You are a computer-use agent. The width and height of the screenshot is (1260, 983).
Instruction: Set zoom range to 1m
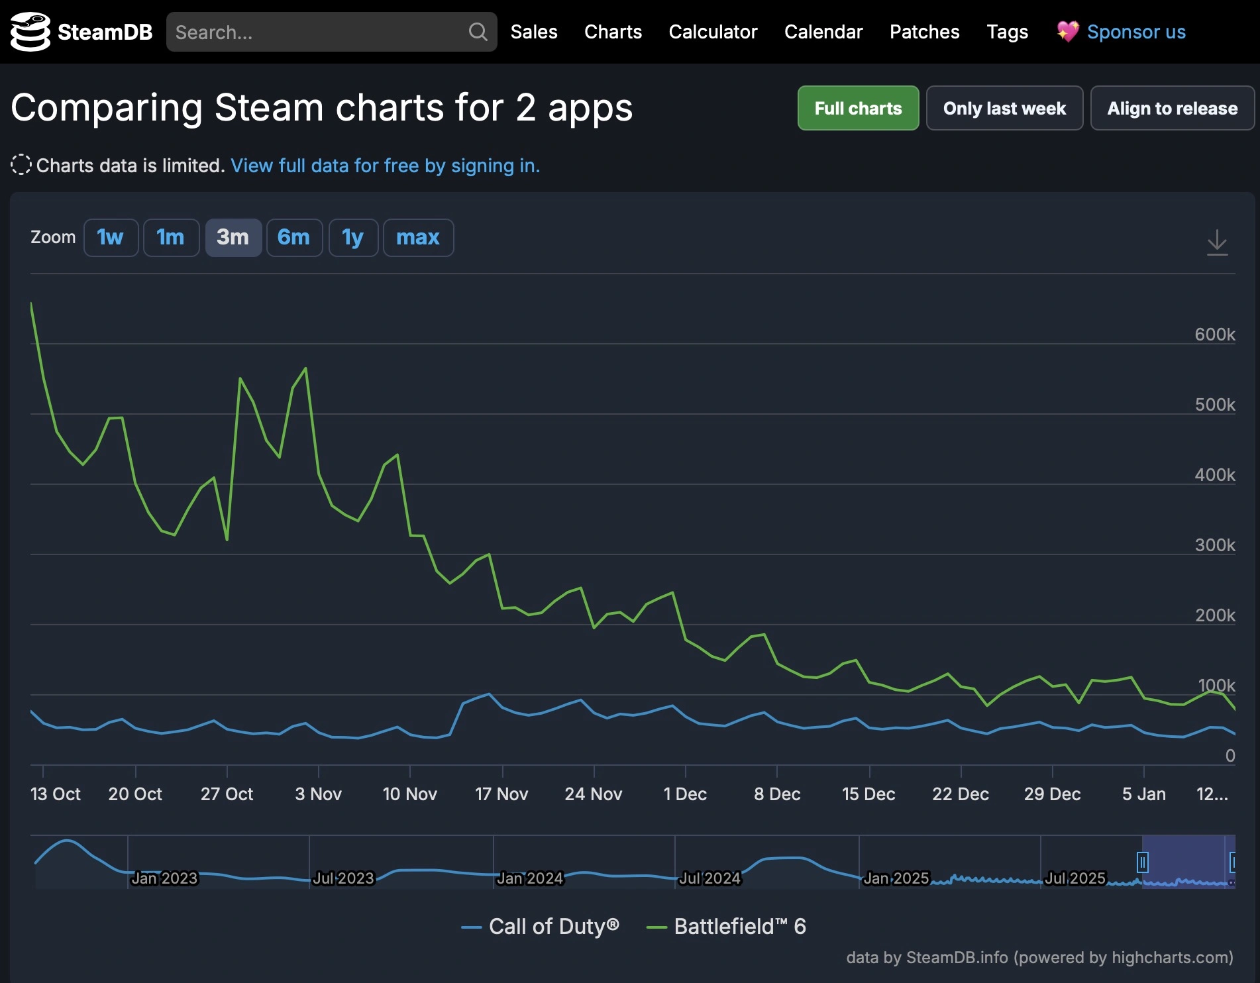pos(171,237)
